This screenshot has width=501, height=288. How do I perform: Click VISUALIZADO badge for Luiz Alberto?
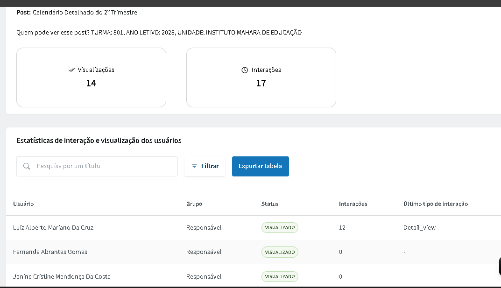[280, 228]
